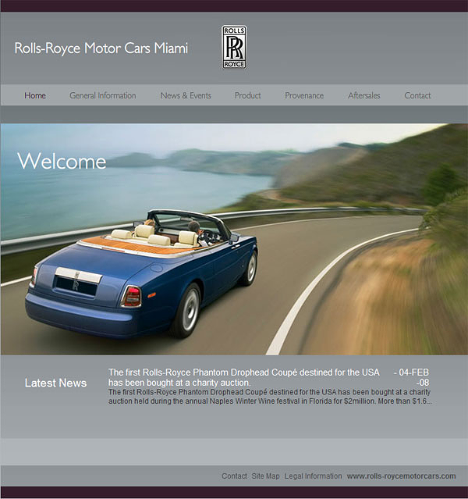468x499 pixels.
Task: Visit www.rolls-roycemotorcars.com link
Action: [401, 476]
